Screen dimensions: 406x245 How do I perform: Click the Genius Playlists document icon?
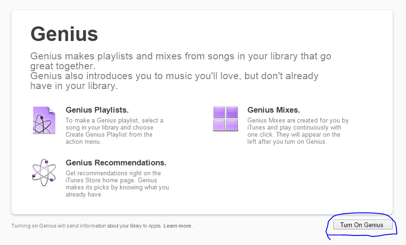44,120
